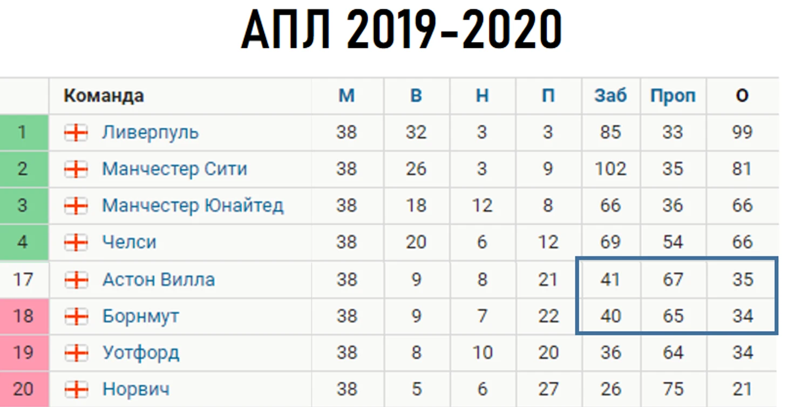Open the Манчестер Сити team link
Image resolution: width=788 pixels, height=407 pixels.
(x=174, y=169)
